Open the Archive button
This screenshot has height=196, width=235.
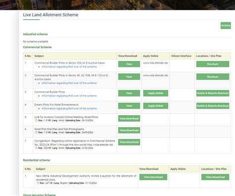click(226, 25)
